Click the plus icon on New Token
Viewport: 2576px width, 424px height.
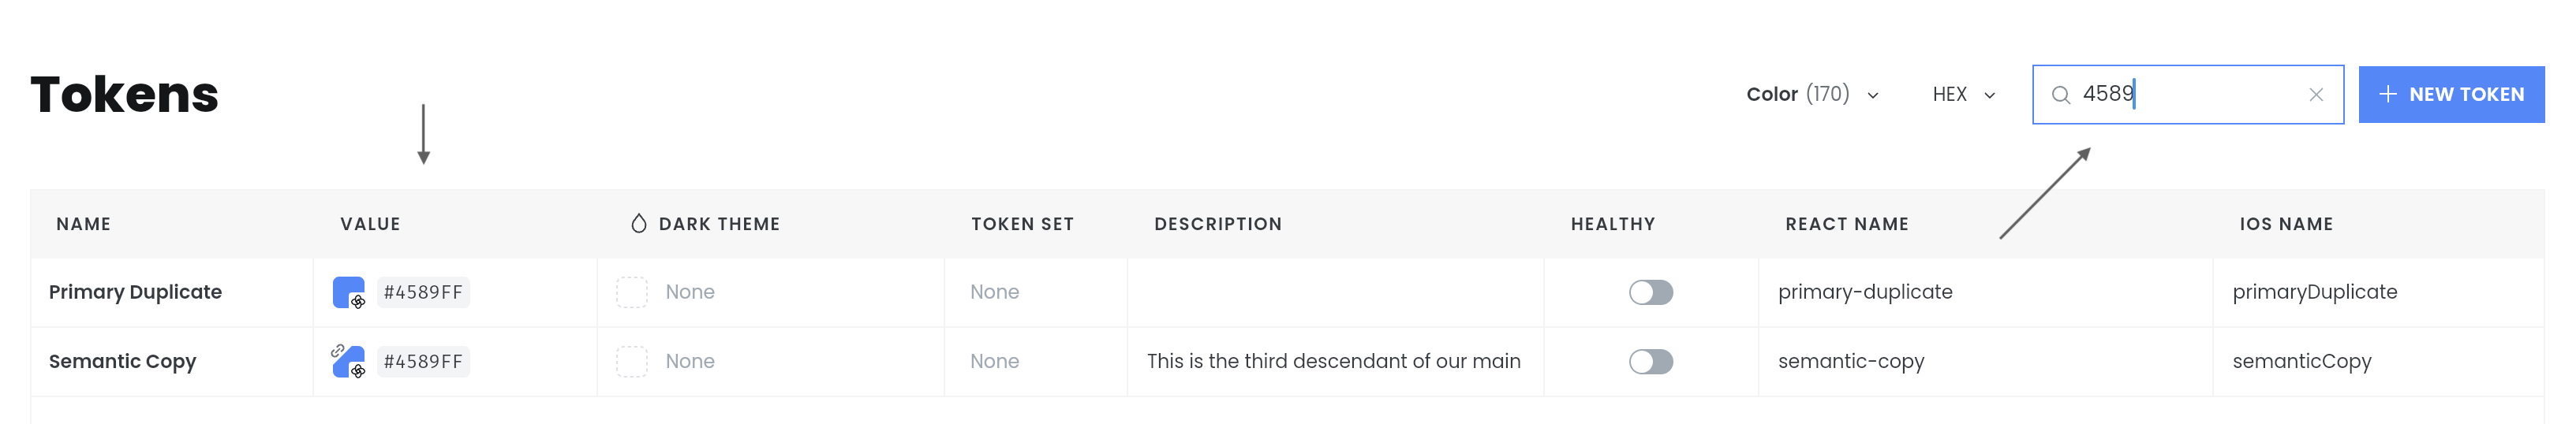[2388, 94]
